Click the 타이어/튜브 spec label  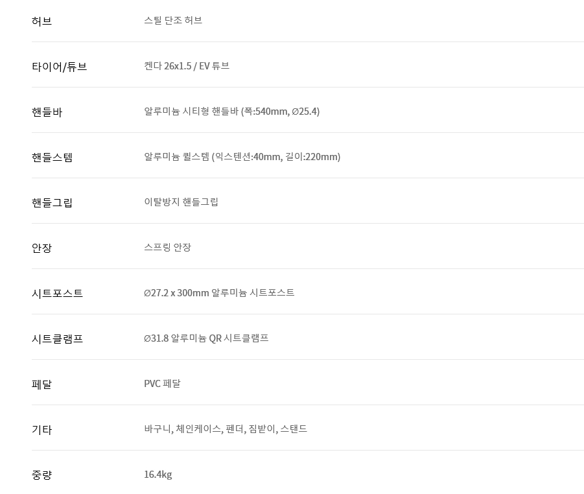pyautogui.click(x=59, y=67)
